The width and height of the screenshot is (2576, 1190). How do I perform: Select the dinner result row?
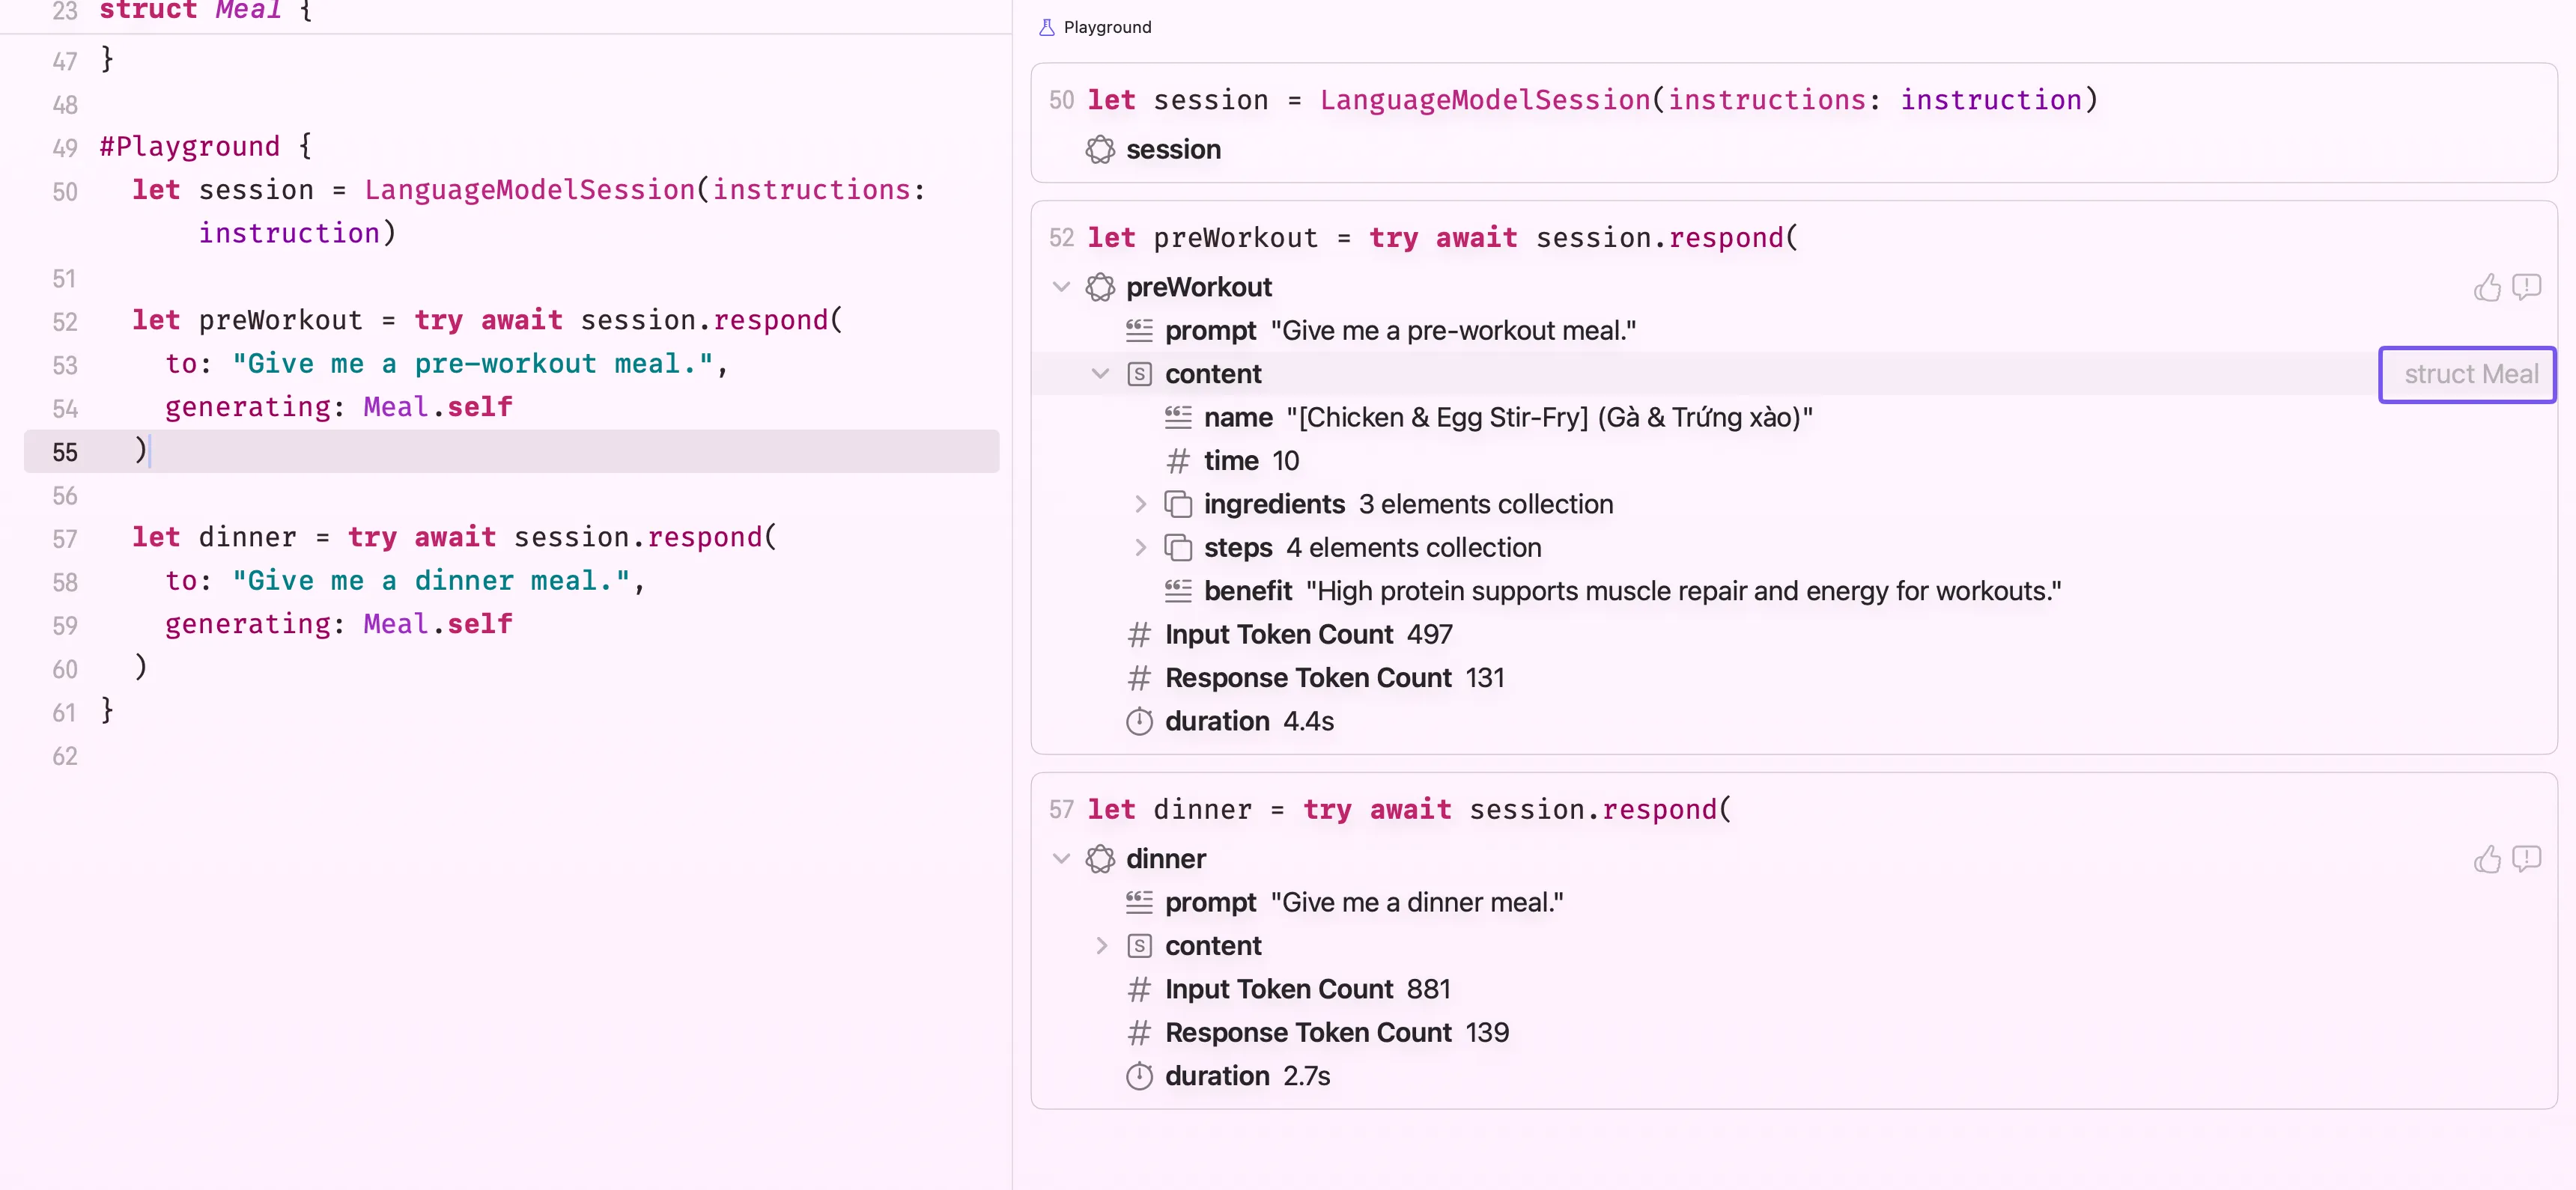pyautogui.click(x=1793, y=859)
